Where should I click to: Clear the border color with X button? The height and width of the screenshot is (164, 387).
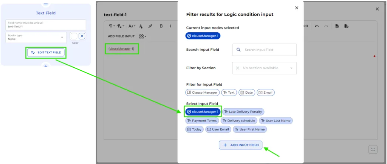pyautogui.click(x=82, y=36)
